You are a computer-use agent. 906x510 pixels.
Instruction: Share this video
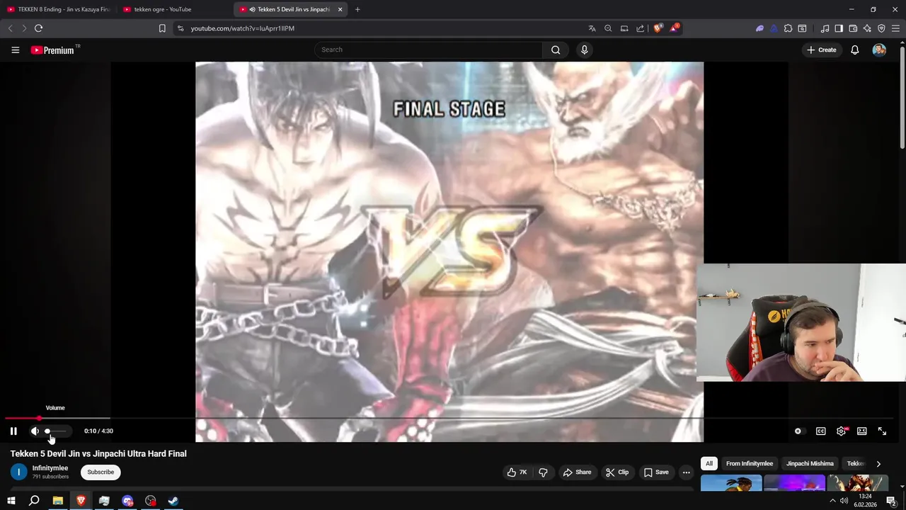pyautogui.click(x=577, y=472)
